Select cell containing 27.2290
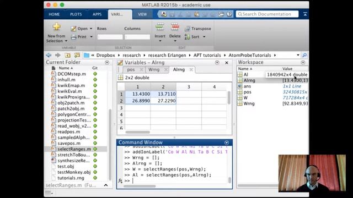This screenshot has width=353, height=198. coord(163,101)
